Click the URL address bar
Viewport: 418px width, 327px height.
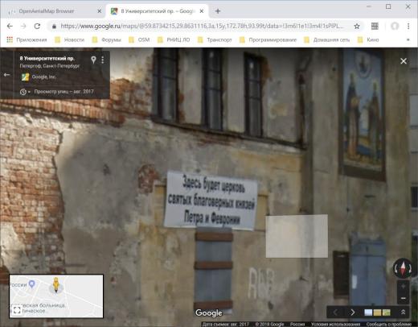point(203,26)
